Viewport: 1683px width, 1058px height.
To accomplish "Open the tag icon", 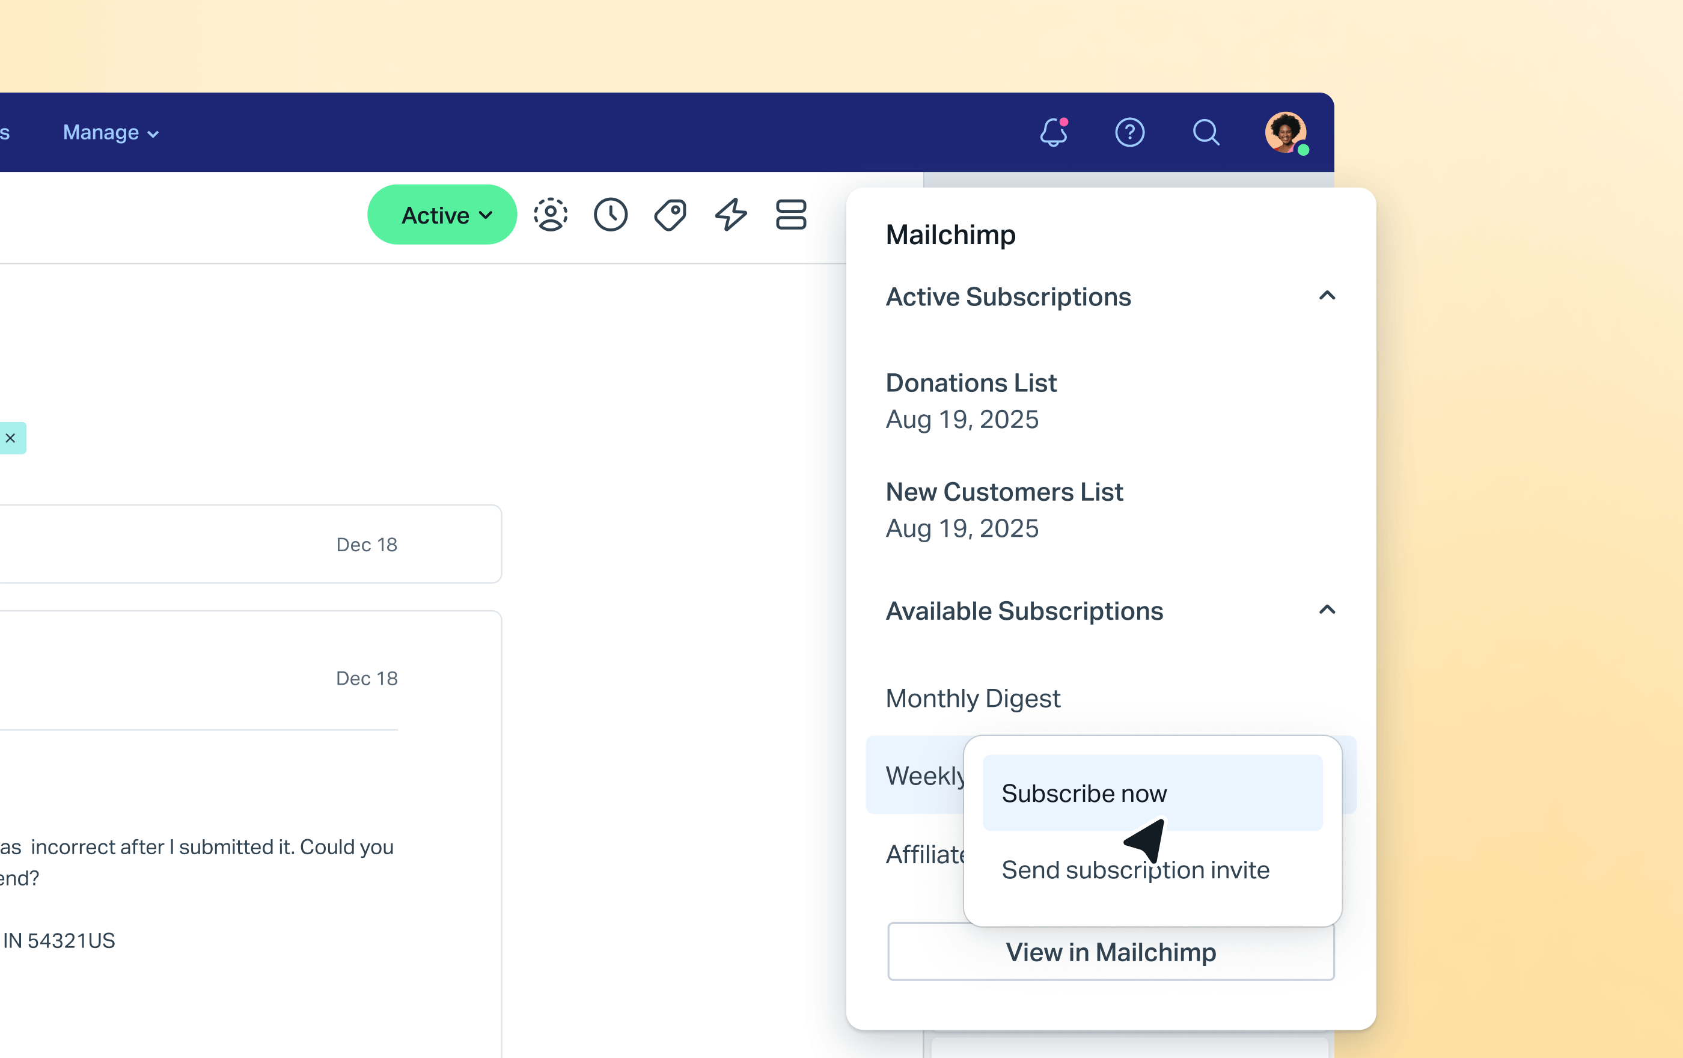I will coord(670,215).
